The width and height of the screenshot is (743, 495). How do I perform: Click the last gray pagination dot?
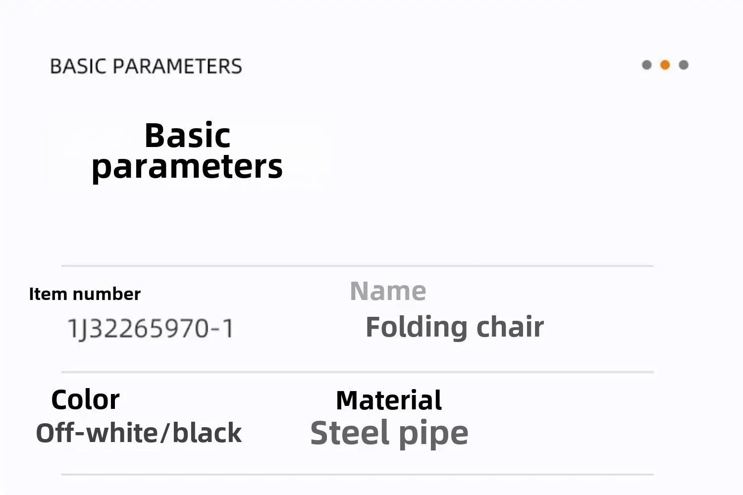point(684,65)
